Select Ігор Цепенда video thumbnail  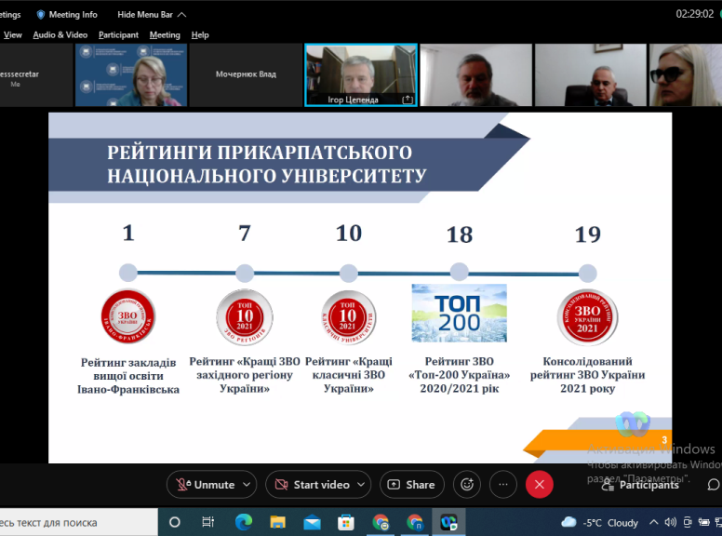point(360,74)
